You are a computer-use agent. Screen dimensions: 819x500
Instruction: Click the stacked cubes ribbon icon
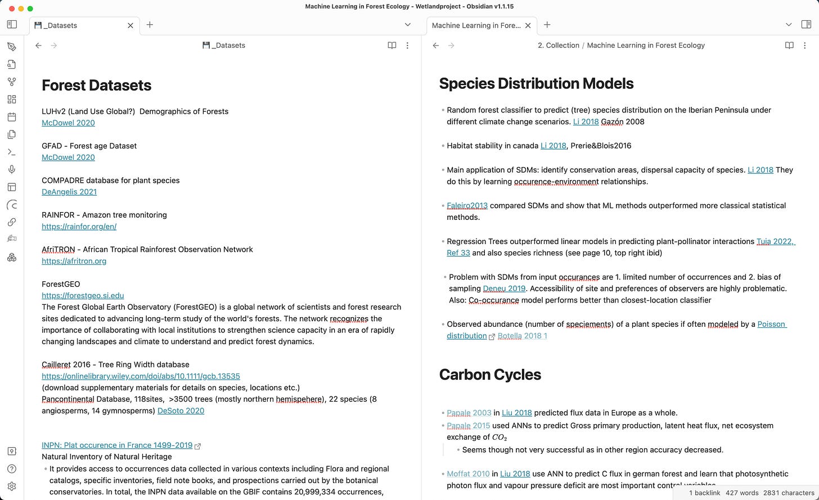pyautogui.click(x=12, y=258)
